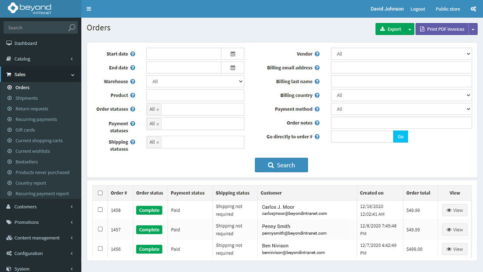The height and width of the screenshot is (272, 483).
Task: Click the search magnifier in sidebar search box
Action: pyautogui.click(x=71, y=27)
